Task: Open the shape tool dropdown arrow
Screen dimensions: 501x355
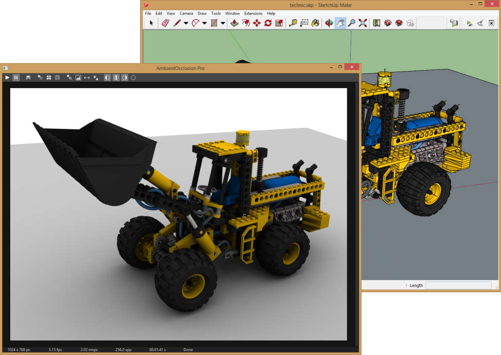Action: click(223, 23)
